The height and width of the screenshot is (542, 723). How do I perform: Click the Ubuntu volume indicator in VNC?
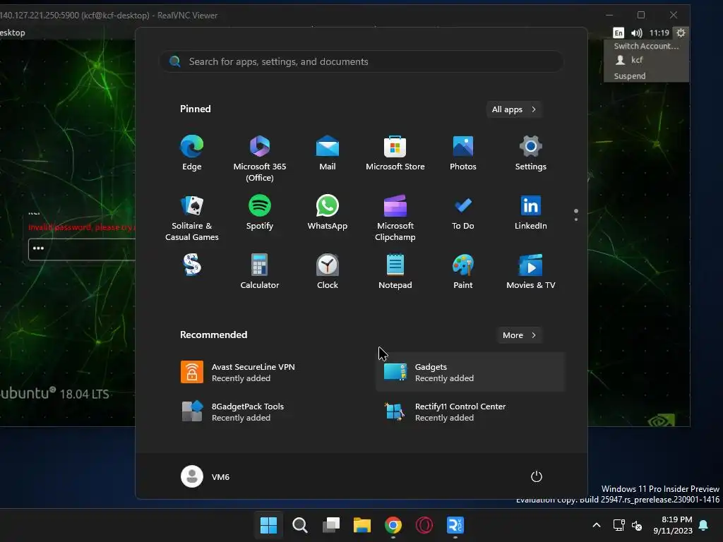pyautogui.click(x=636, y=32)
